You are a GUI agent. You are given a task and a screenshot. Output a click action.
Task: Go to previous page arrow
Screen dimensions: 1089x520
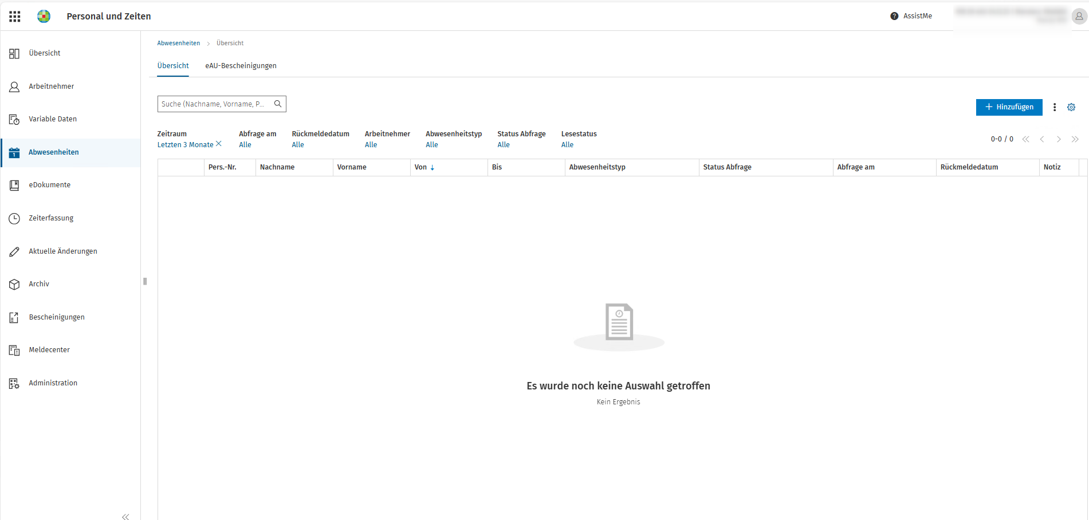pyautogui.click(x=1042, y=139)
